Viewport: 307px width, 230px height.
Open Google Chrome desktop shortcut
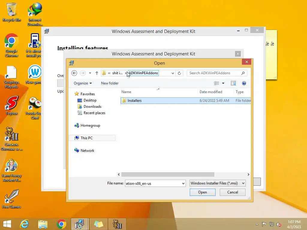point(12,46)
